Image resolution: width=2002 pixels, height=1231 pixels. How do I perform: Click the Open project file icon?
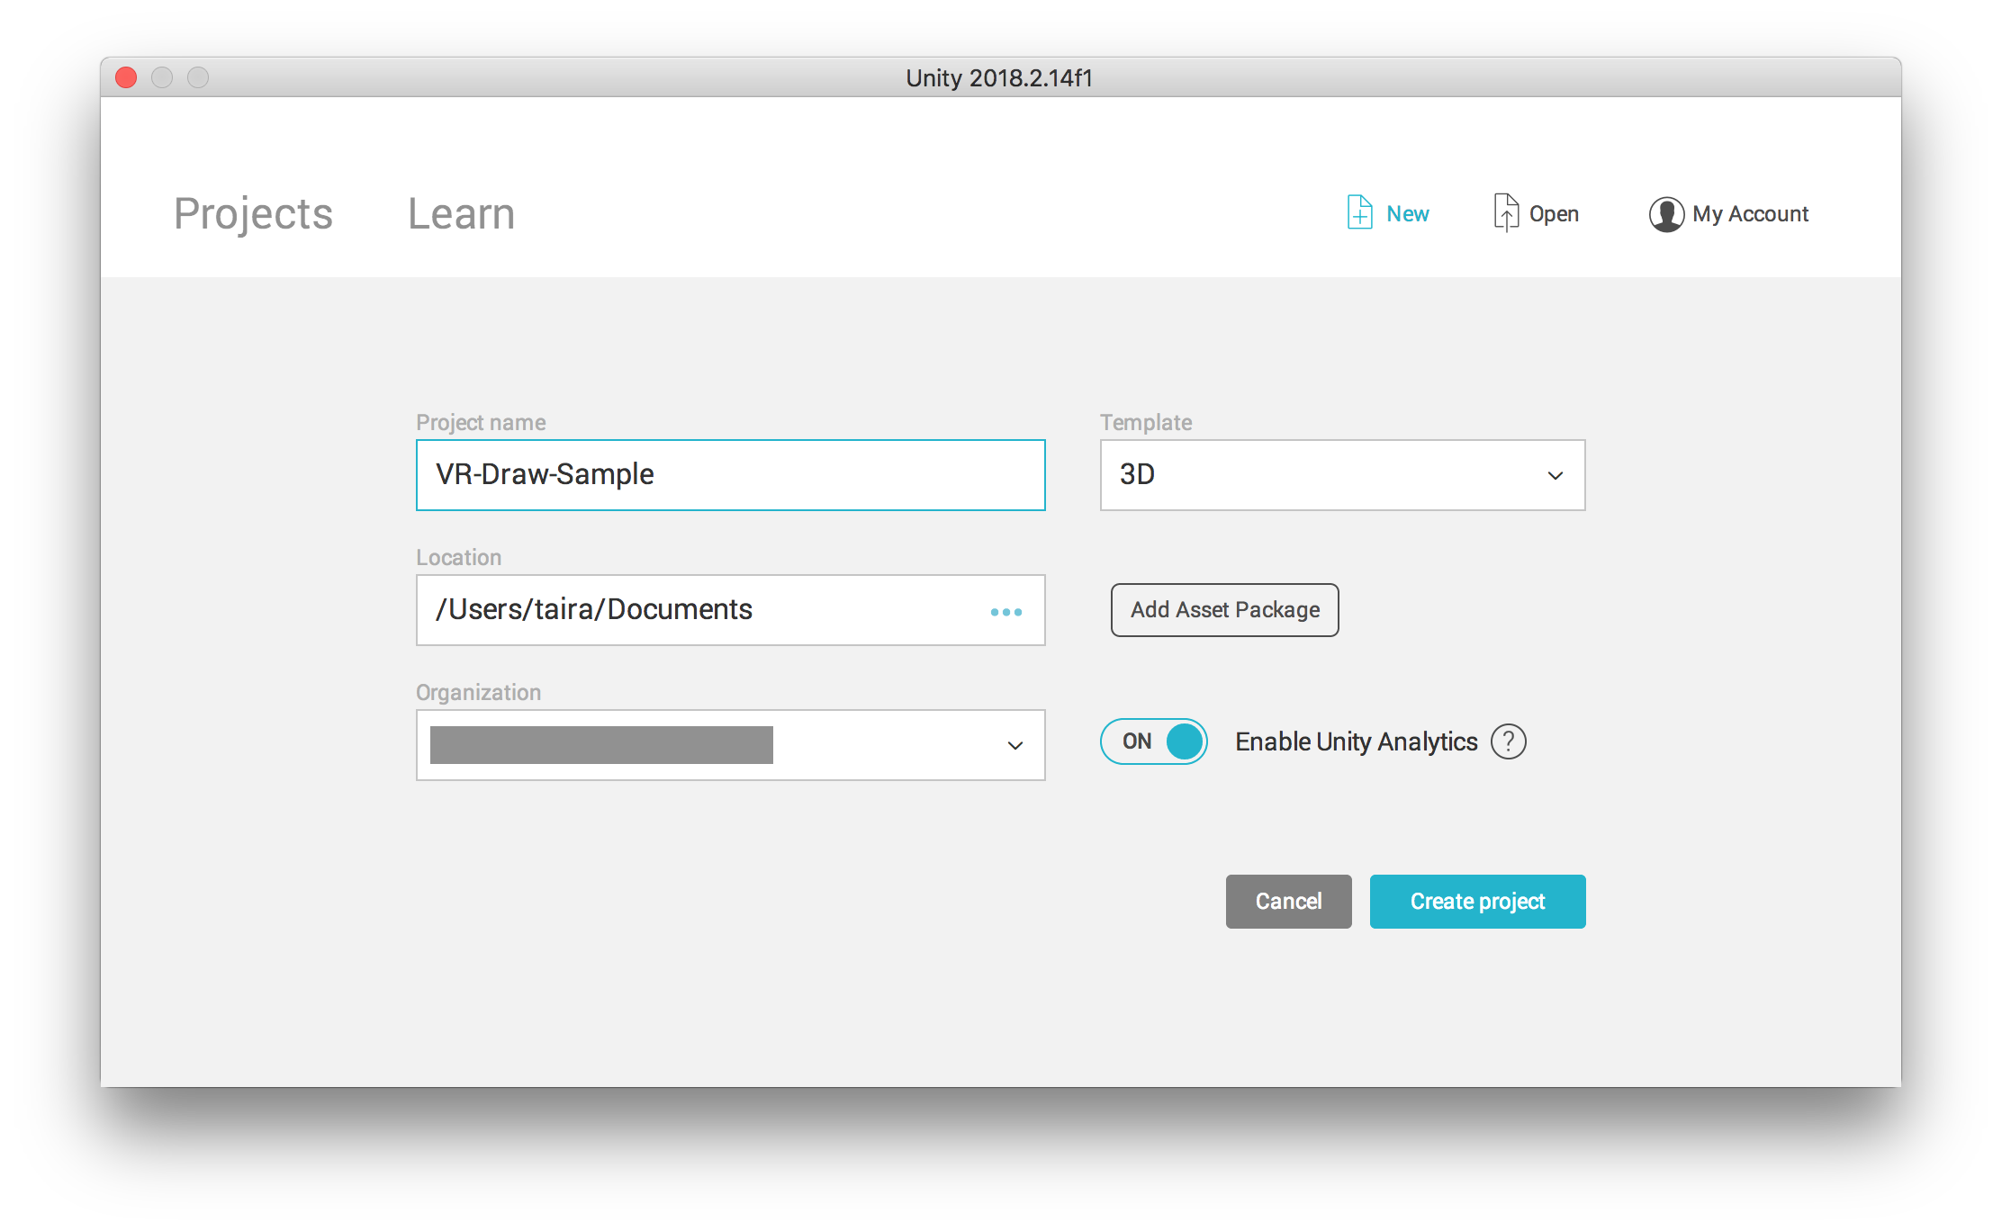tap(1506, 213)
